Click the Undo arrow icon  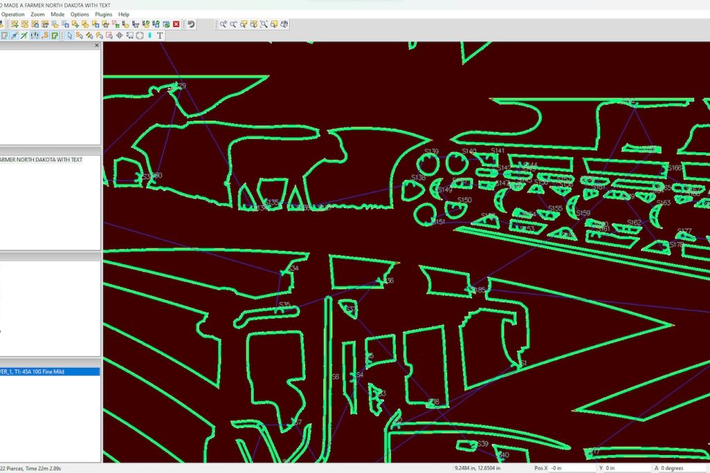click(x=191, y=24)
